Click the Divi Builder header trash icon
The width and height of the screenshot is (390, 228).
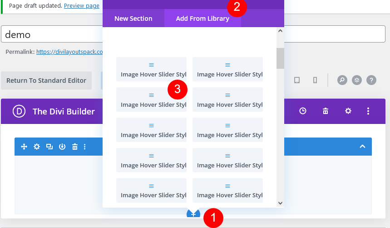tap(326, 111)
